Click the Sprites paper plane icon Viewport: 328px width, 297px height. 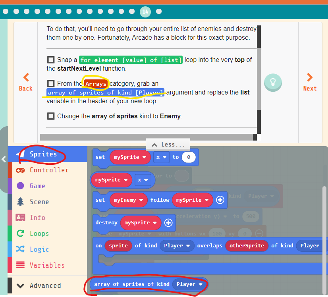(20, 154)
